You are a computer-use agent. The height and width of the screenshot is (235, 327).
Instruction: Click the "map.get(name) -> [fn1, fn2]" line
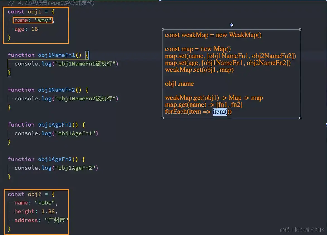pyautogui.click(x=204, y=105)
